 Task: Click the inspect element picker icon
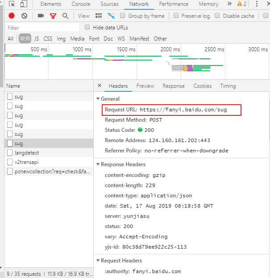coord(12,4)
